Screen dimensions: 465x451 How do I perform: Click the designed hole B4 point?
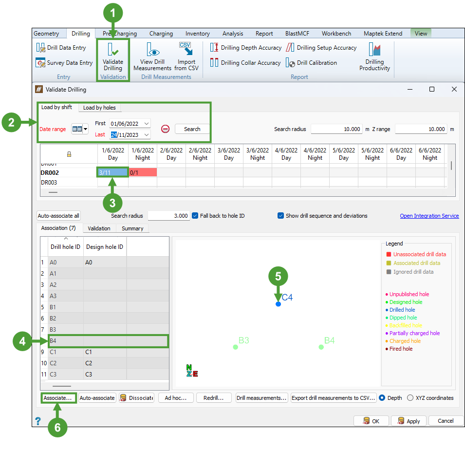321,347
